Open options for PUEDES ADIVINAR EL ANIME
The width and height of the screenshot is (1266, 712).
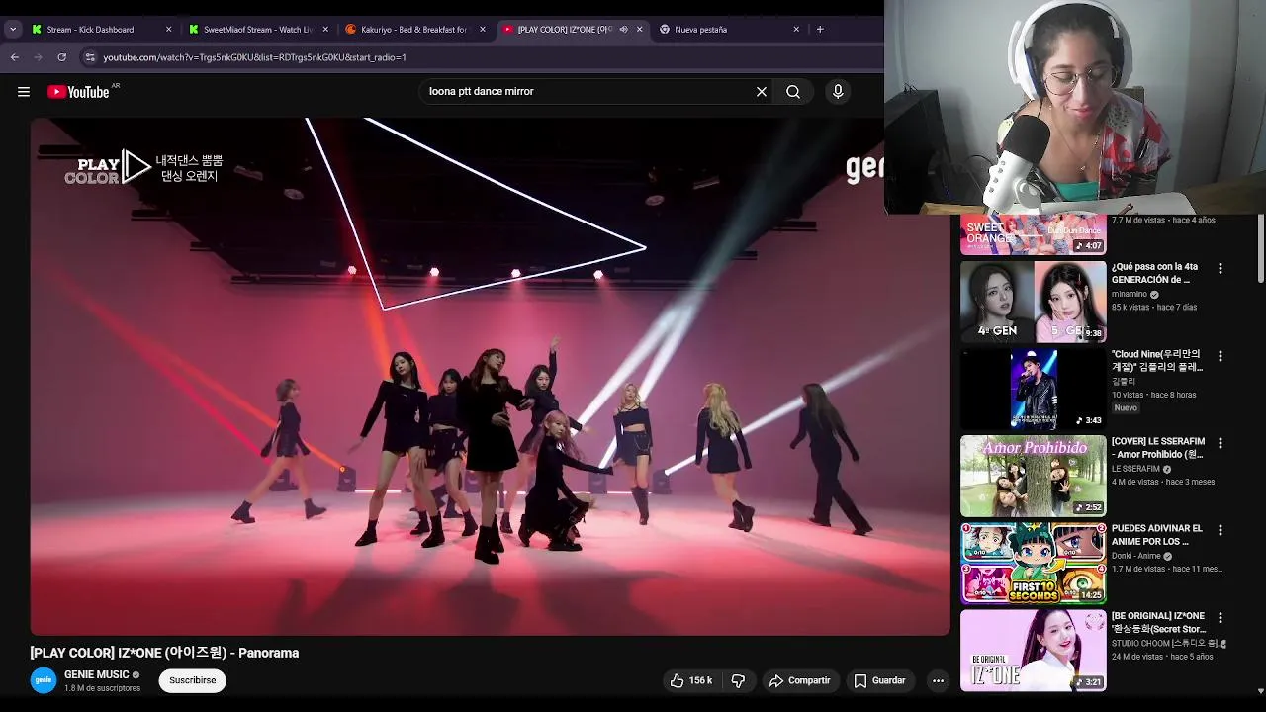tap(1221, 530)
